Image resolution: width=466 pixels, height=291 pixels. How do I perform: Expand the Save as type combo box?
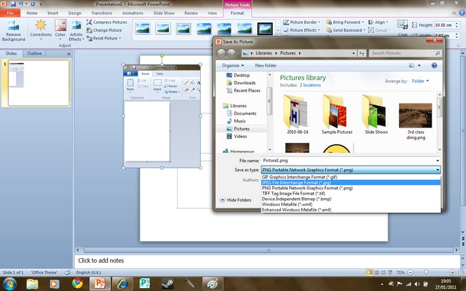coord(351,170)
